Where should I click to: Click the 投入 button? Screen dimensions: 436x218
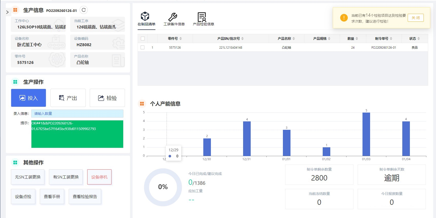pyautogui.click(x=28, y=98)
